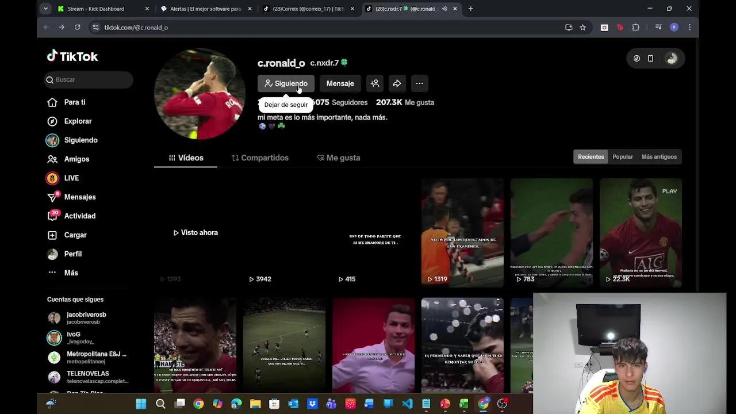Open Dropbox from the taskbar

[312, 404]
